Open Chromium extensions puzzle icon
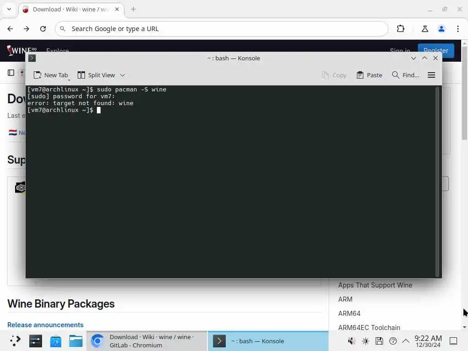 pyautogui.click(x=400, y=29)
